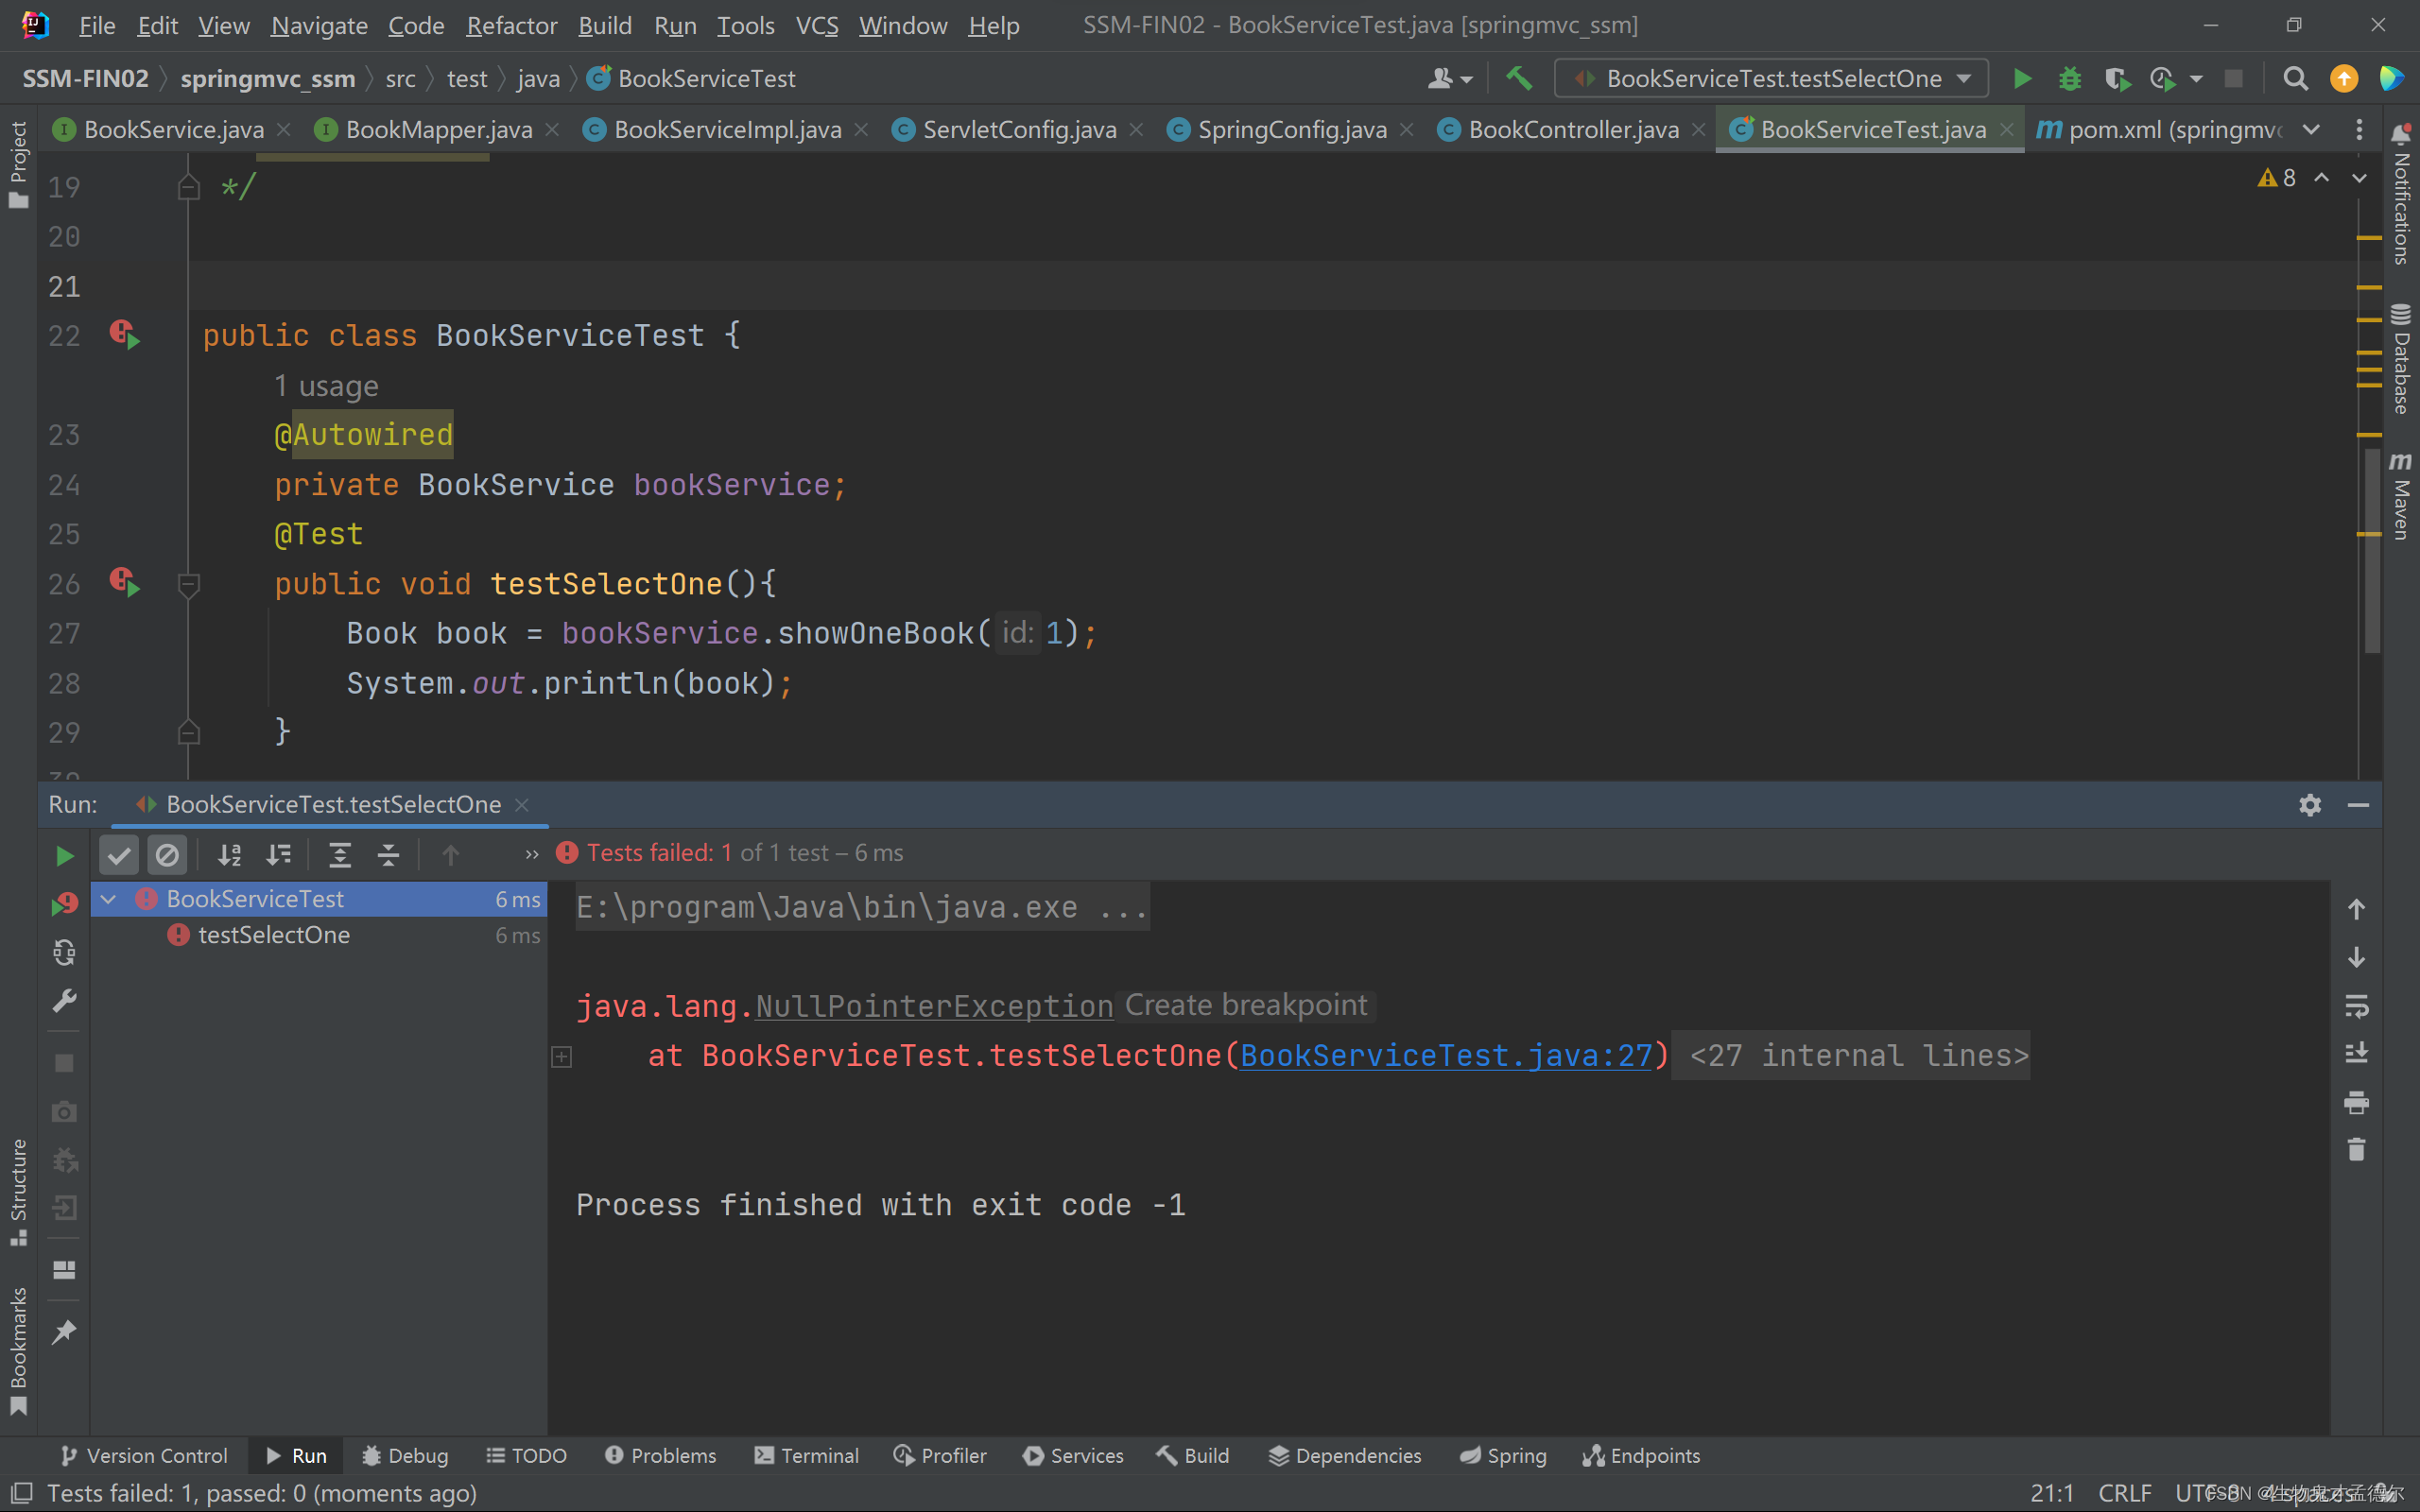The height and width of the screenshot is (1512, 2420).
Task: Click the Build project hammer icon
Action: pos(1519,78)
